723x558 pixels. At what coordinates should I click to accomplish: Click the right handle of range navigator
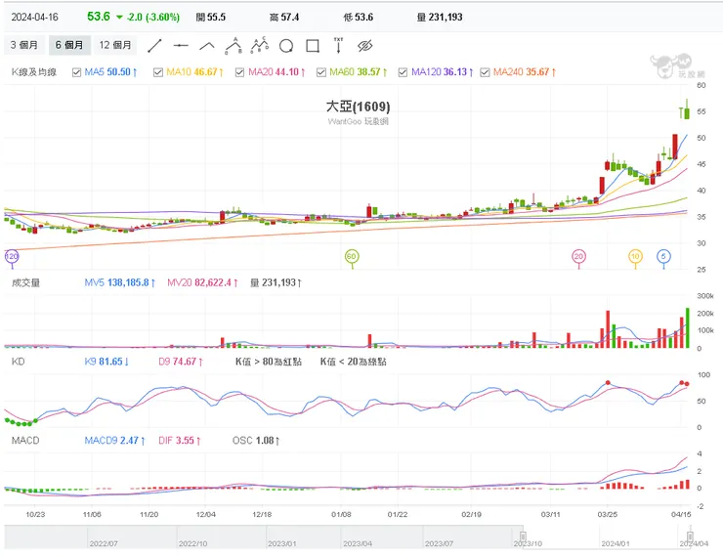coord(690,537)
